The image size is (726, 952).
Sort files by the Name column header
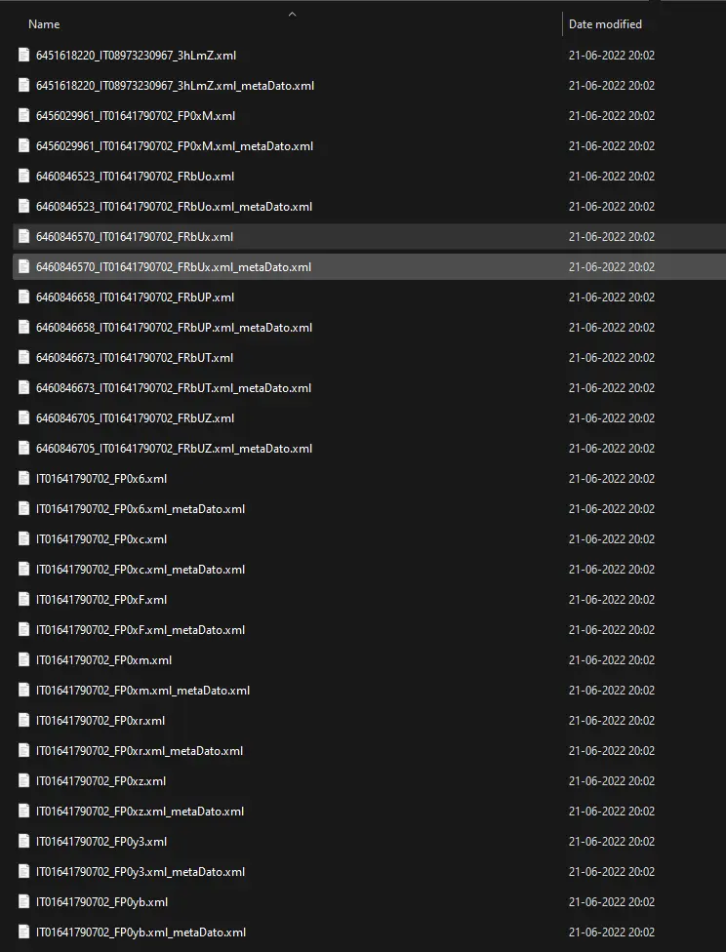tap(44, 24)
